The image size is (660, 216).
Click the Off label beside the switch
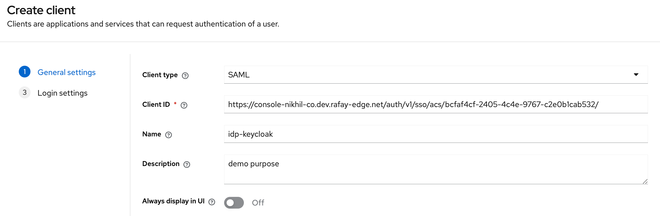tap(258, 203)
